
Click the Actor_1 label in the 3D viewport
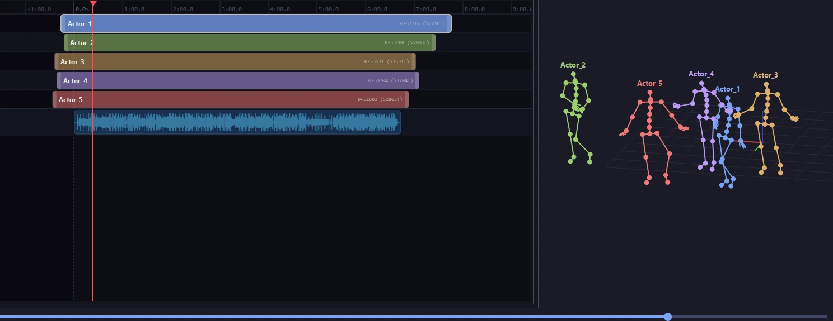(x=727, y=89)
